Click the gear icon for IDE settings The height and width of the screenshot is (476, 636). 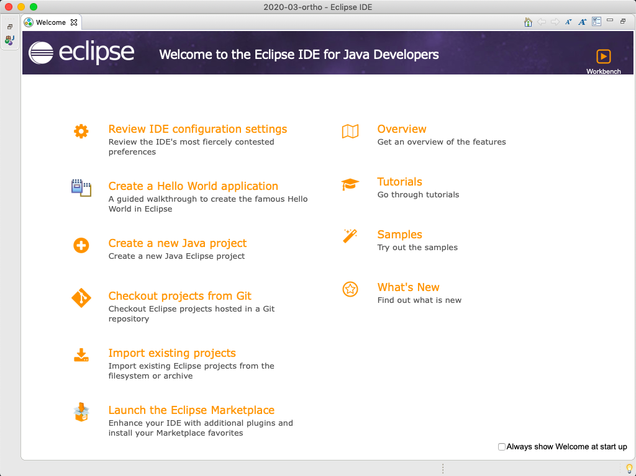(x=81, y=131)
